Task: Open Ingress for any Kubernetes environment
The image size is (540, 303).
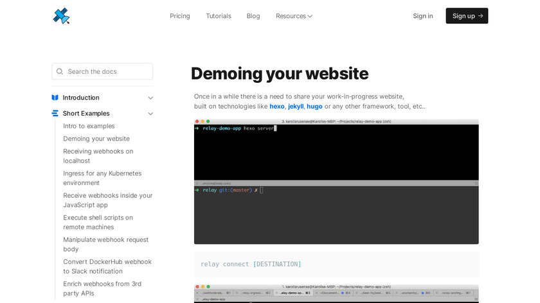Action: tap(102, 178)
